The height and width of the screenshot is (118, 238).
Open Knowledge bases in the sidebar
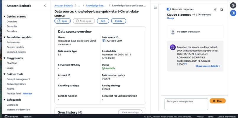16,84
